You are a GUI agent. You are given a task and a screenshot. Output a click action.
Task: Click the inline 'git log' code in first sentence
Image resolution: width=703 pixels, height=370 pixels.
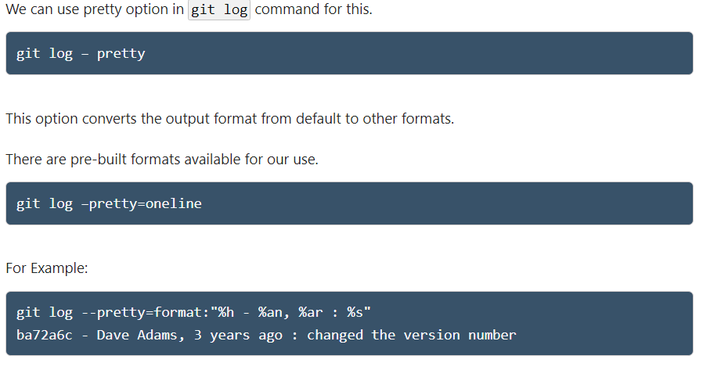coord(219,12)
